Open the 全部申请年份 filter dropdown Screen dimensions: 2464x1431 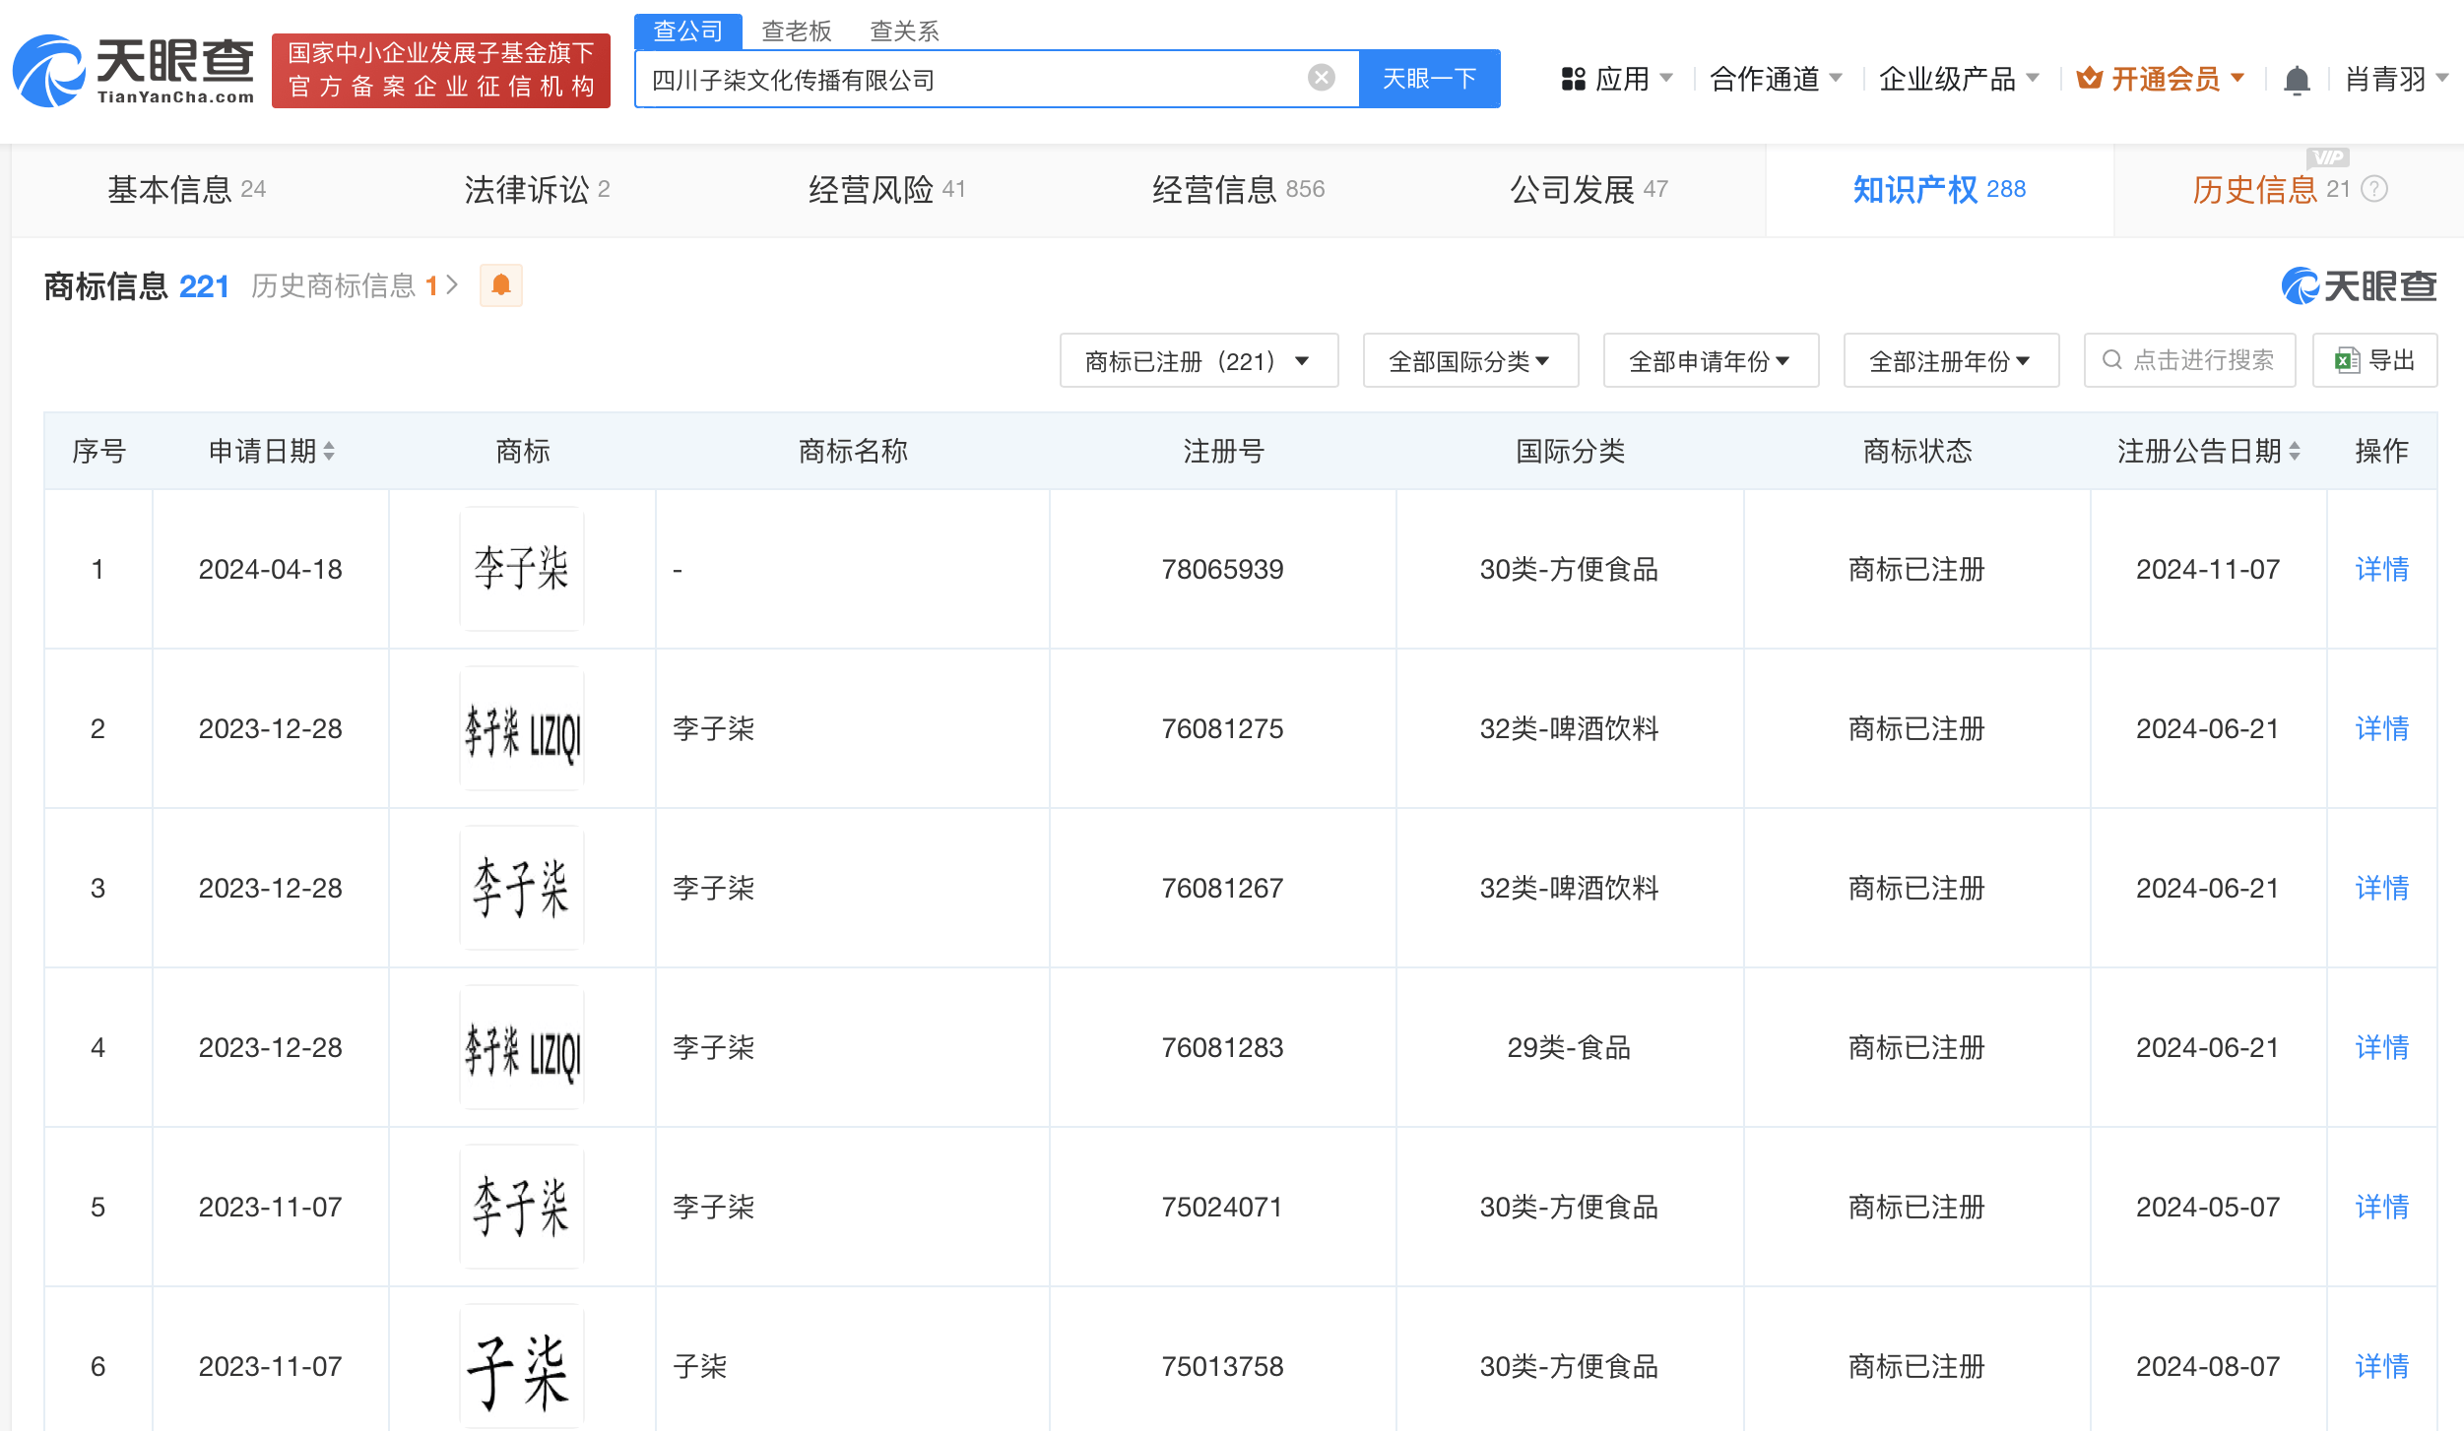[1710, 361]
